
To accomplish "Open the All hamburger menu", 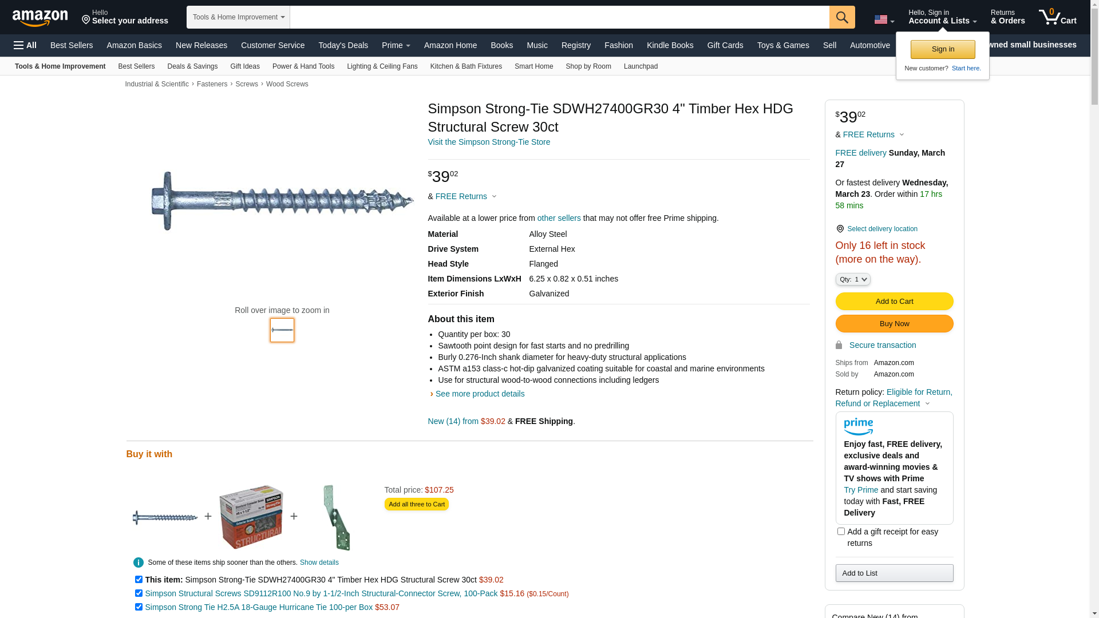I will point(25,45).
